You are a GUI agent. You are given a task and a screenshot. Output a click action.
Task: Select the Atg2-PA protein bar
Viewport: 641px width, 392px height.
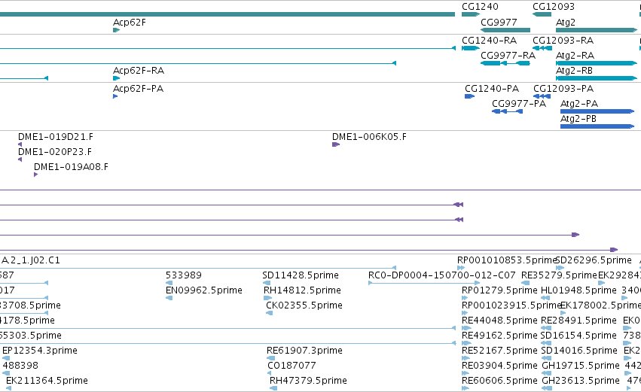597,111
